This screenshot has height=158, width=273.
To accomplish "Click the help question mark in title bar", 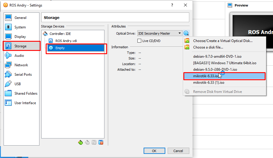I will [x=172, y=5].
